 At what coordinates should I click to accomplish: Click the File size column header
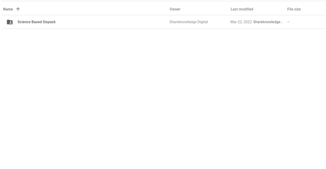(294, 9)
